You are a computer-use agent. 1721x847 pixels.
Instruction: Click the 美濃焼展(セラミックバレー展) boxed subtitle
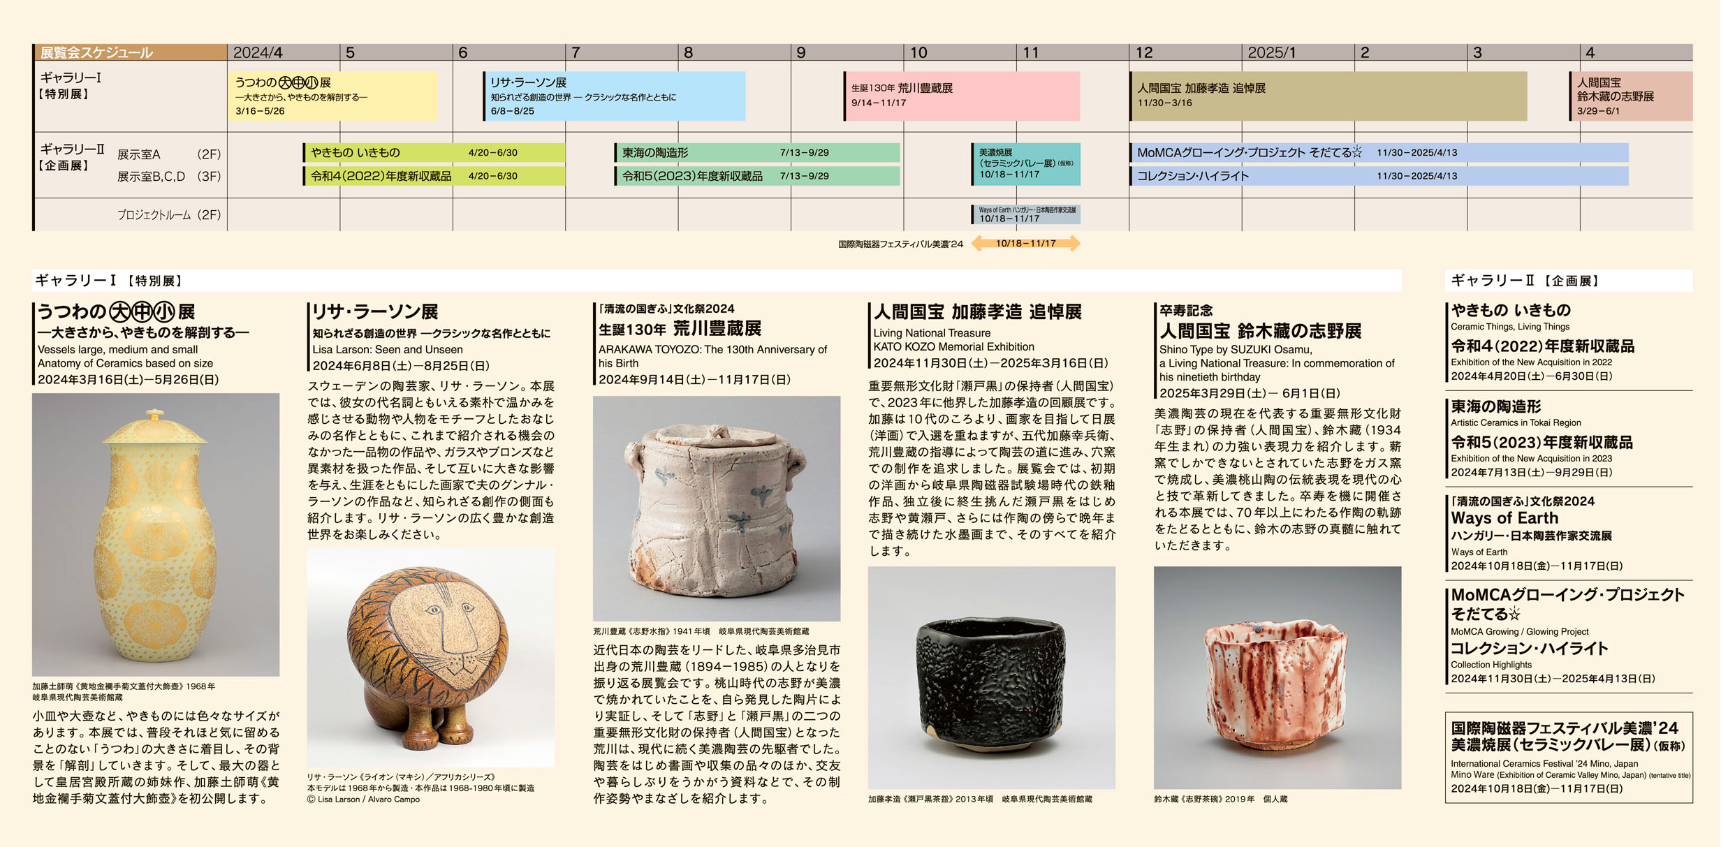click(x=1569, y=745)
